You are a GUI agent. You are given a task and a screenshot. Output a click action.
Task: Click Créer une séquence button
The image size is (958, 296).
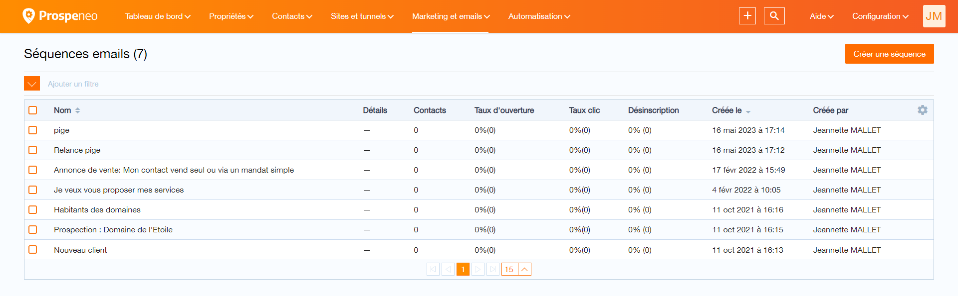tap(889, 54)
